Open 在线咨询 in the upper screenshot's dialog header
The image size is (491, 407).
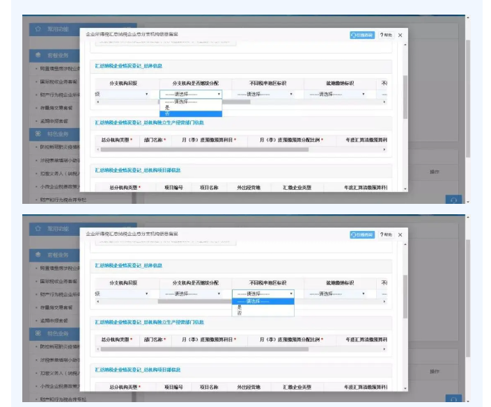[x=362, y=35]
